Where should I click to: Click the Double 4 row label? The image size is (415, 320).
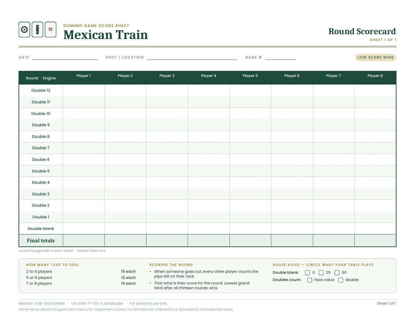point(41,182)
